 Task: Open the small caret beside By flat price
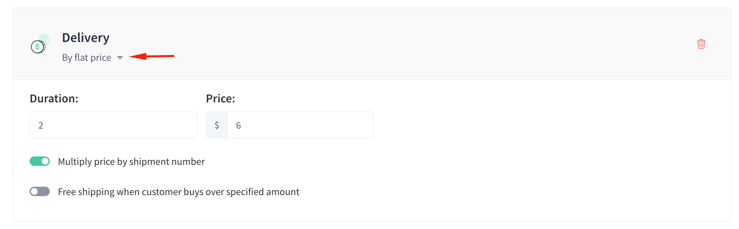click(x=120, y=58)
